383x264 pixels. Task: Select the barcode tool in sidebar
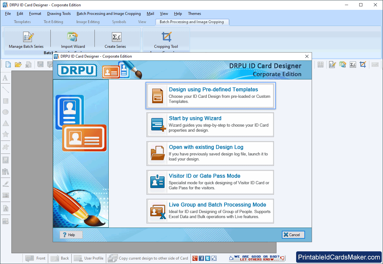pos(5,195)
